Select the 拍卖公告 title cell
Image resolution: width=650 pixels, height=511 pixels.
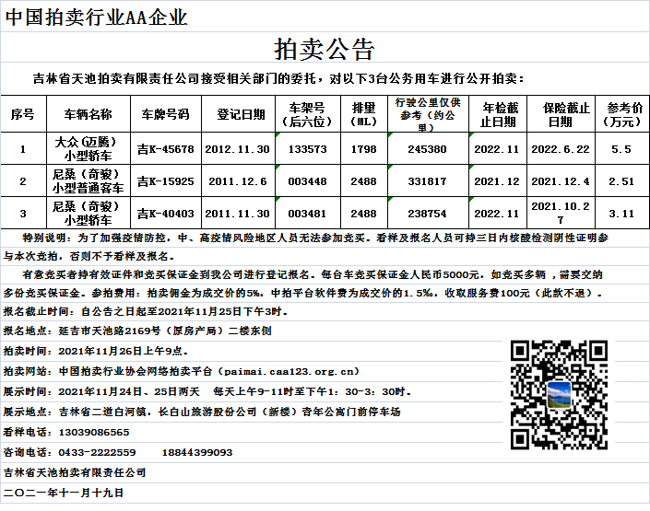click(325, 48)
